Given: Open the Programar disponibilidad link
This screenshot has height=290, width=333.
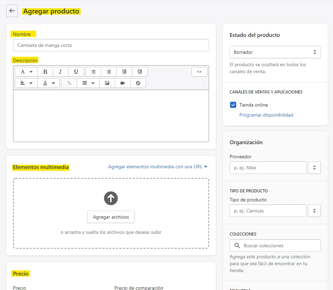Looking at the screenshot, I should pos(266,115).
